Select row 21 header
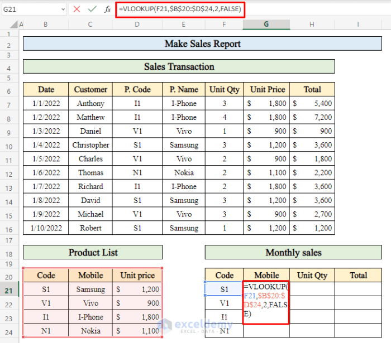 click(x=9, y=290)
